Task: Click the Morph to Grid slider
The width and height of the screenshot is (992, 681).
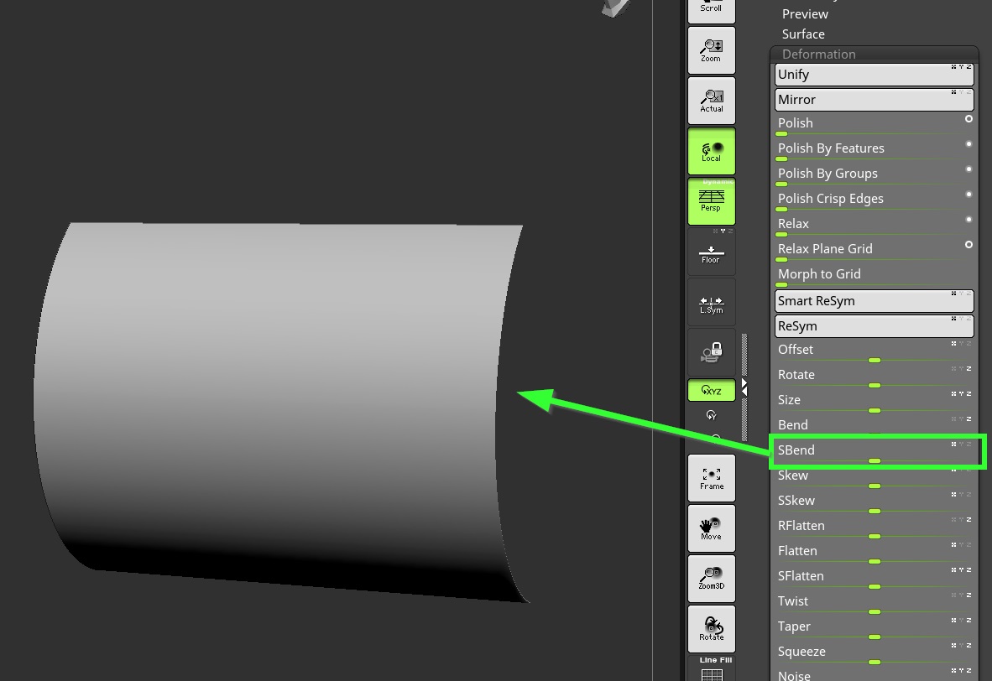Action: (x=875, y=276)
